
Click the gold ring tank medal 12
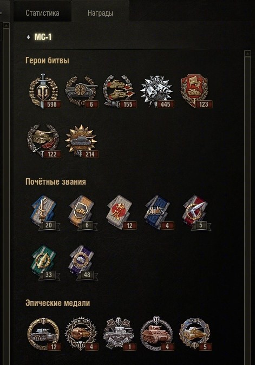(44, 334)
